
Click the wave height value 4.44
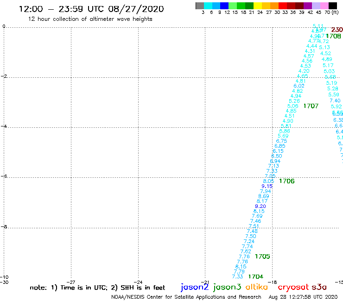[312, 46]
